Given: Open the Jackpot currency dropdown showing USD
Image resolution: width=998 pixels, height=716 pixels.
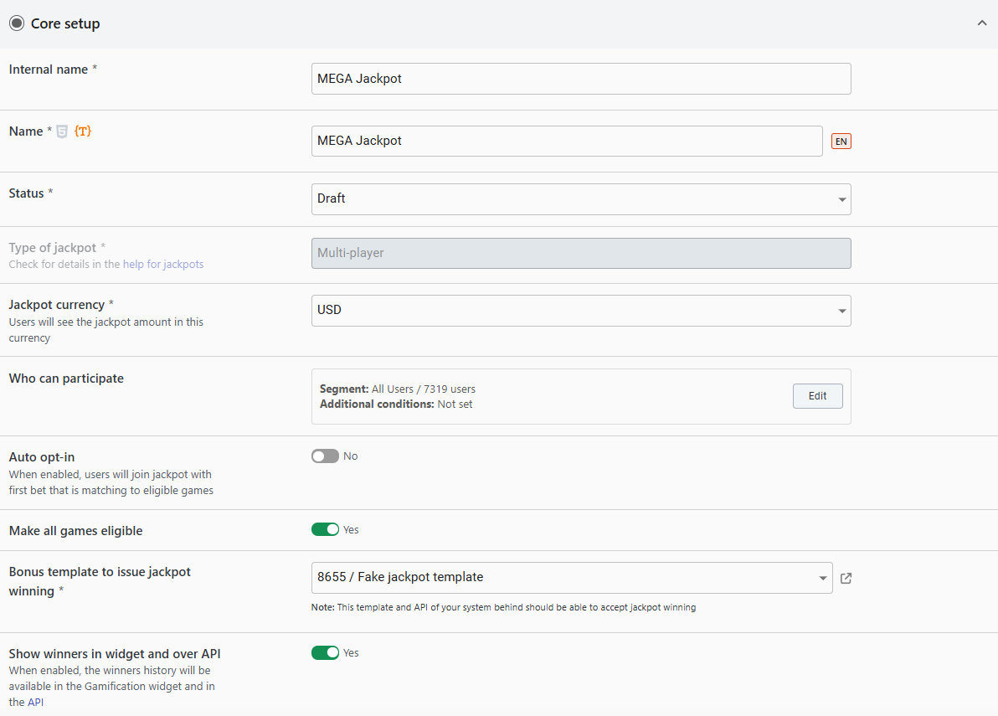Looking at the screenshot, I should tap(580, 311).
